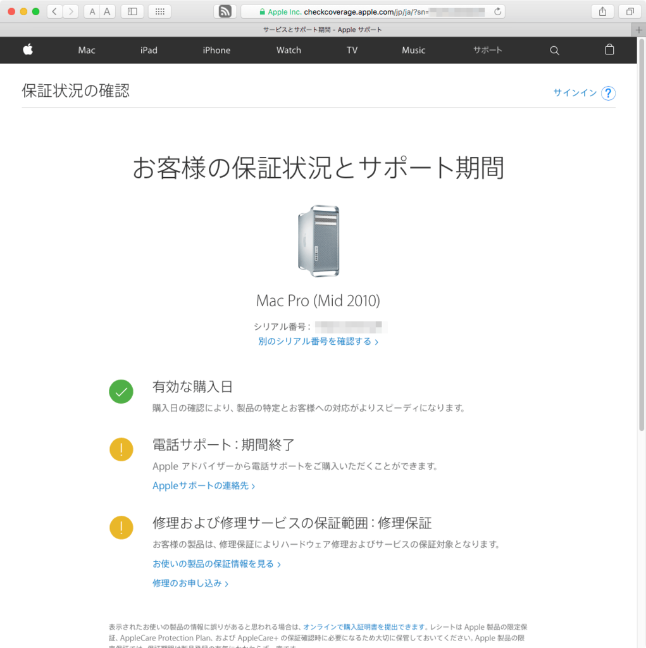
Task: Show all tabs overview button
Action: (630, 11)
